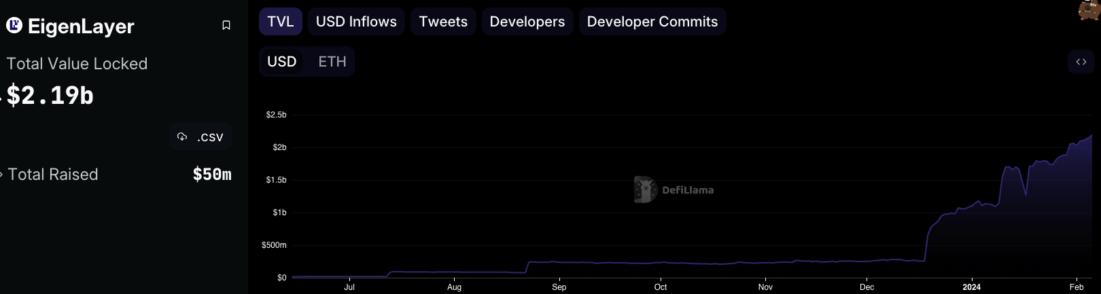Click the Feb x-axis label

click(x=1077, y=287)
